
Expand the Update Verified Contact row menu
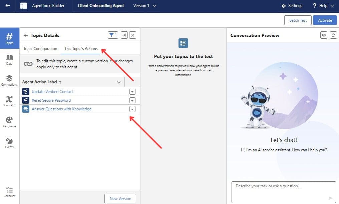(x=132, y=92)
